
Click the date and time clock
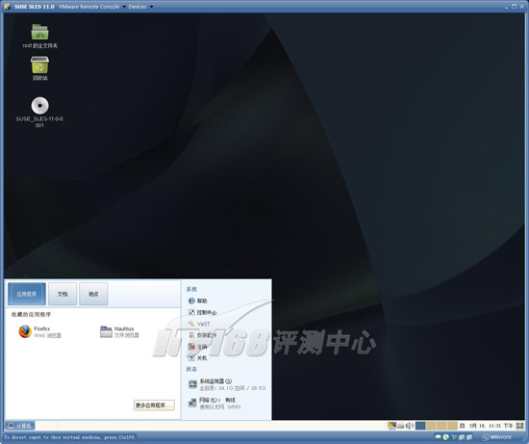[x=491, y=426]
